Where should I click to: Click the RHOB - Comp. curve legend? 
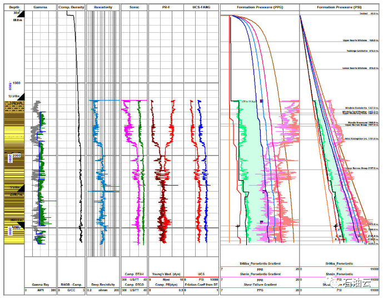(71, 284)
